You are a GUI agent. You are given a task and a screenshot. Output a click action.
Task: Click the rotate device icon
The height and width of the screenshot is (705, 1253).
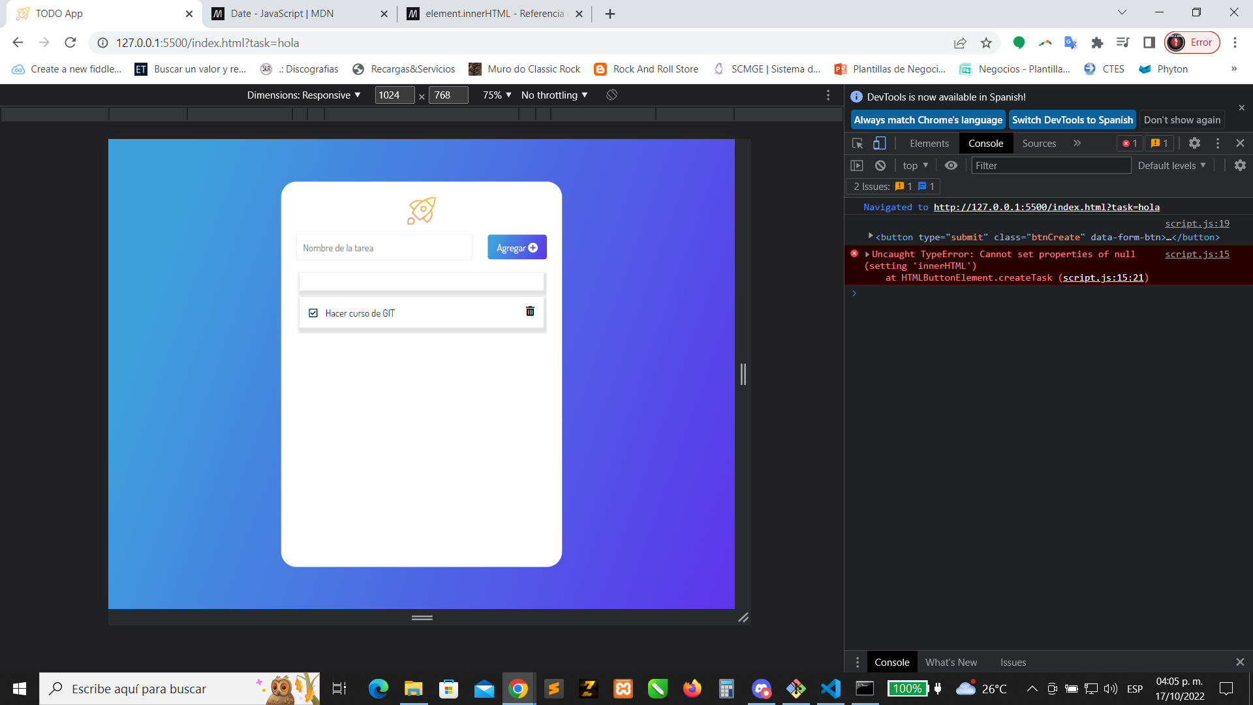(x=611, y=95)
